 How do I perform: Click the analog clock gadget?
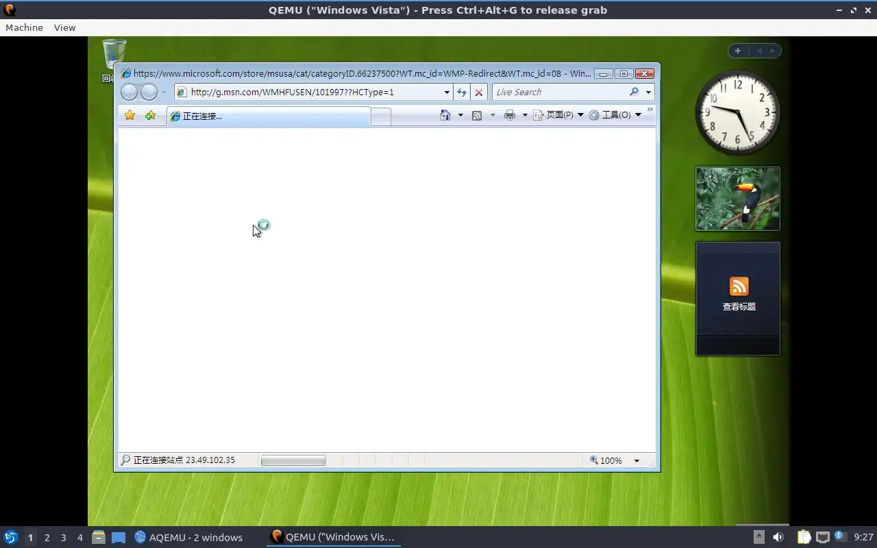(x=738, y=112)
